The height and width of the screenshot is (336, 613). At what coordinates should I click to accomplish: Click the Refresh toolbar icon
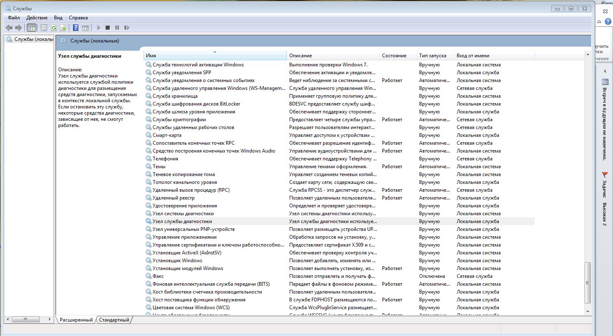pos(54,28)
